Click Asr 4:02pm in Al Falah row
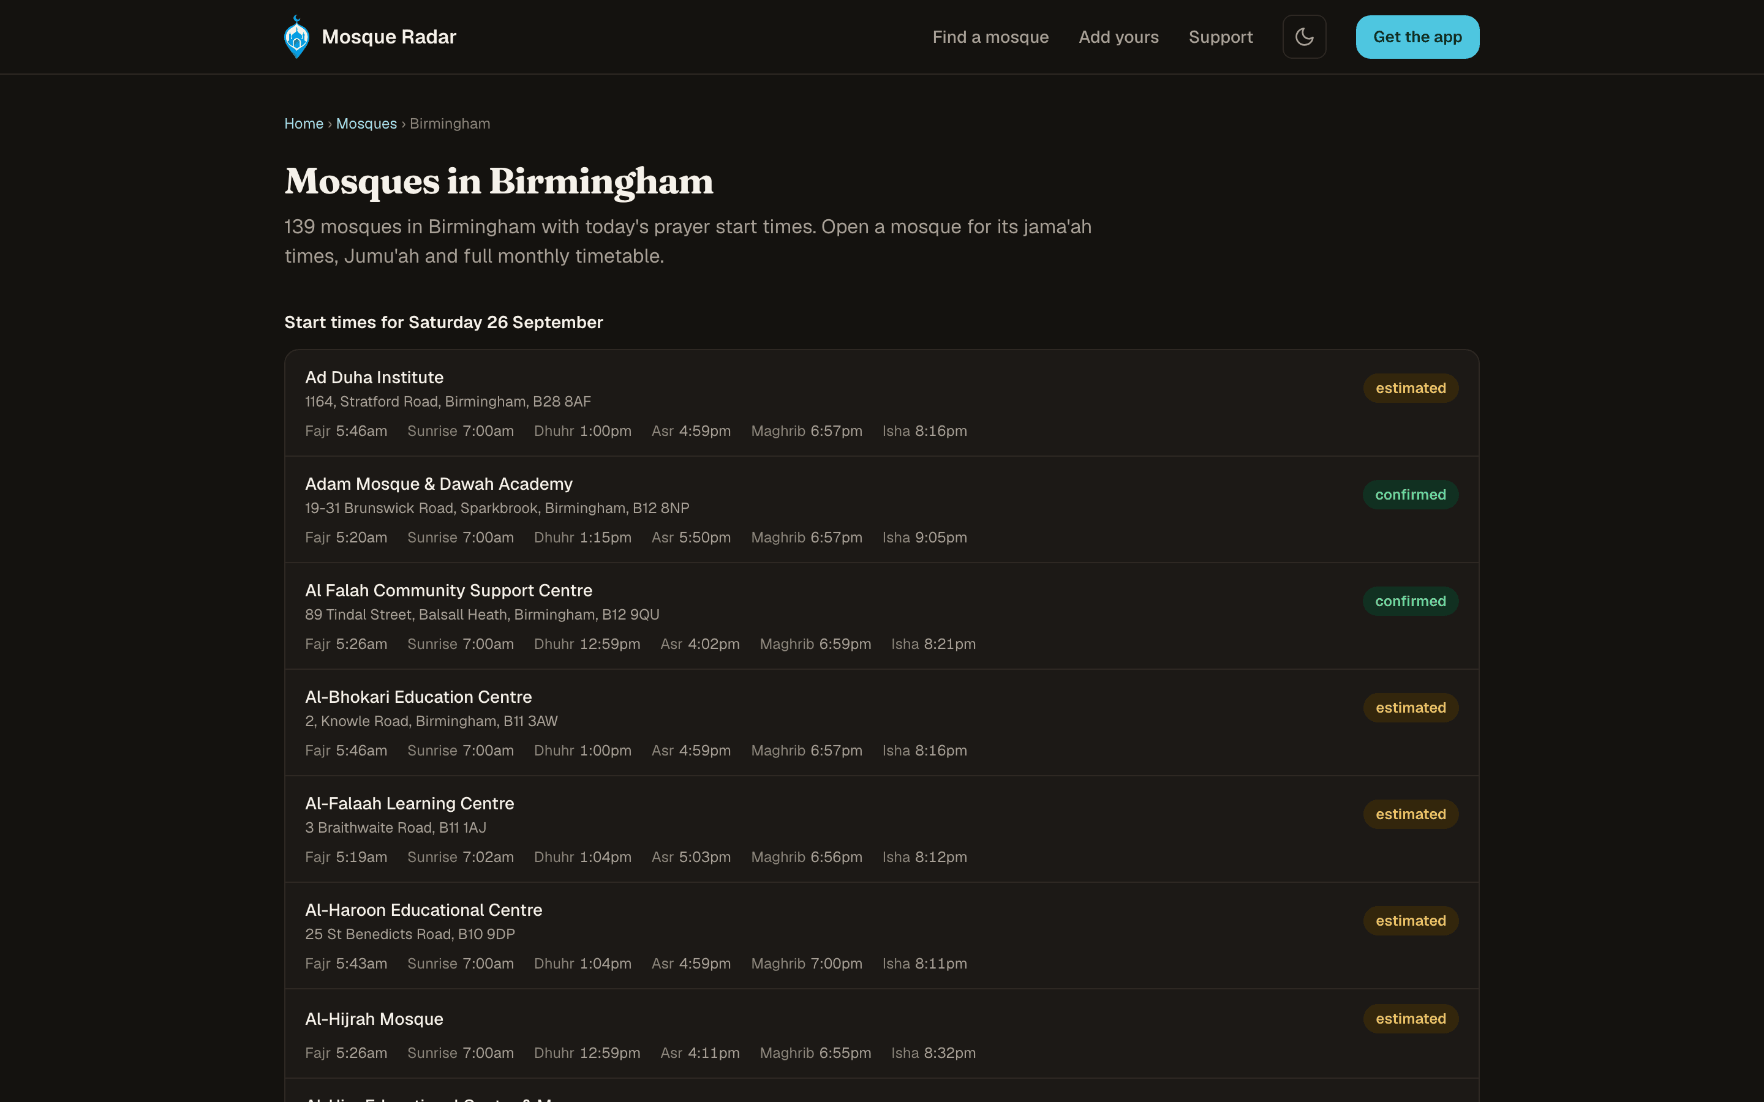The width and height of the screenshot is (1764, 1102). click(699, 643)
